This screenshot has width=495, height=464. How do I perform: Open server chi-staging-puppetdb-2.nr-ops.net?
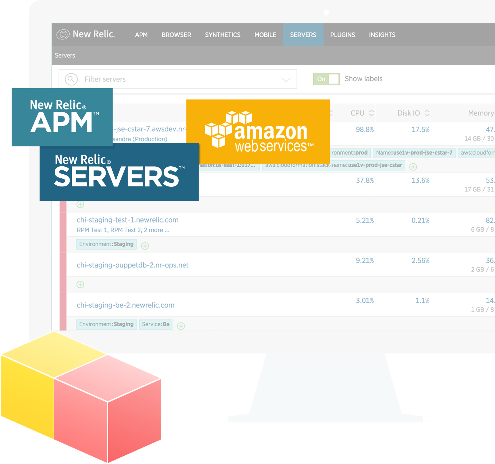pos(133,265)
